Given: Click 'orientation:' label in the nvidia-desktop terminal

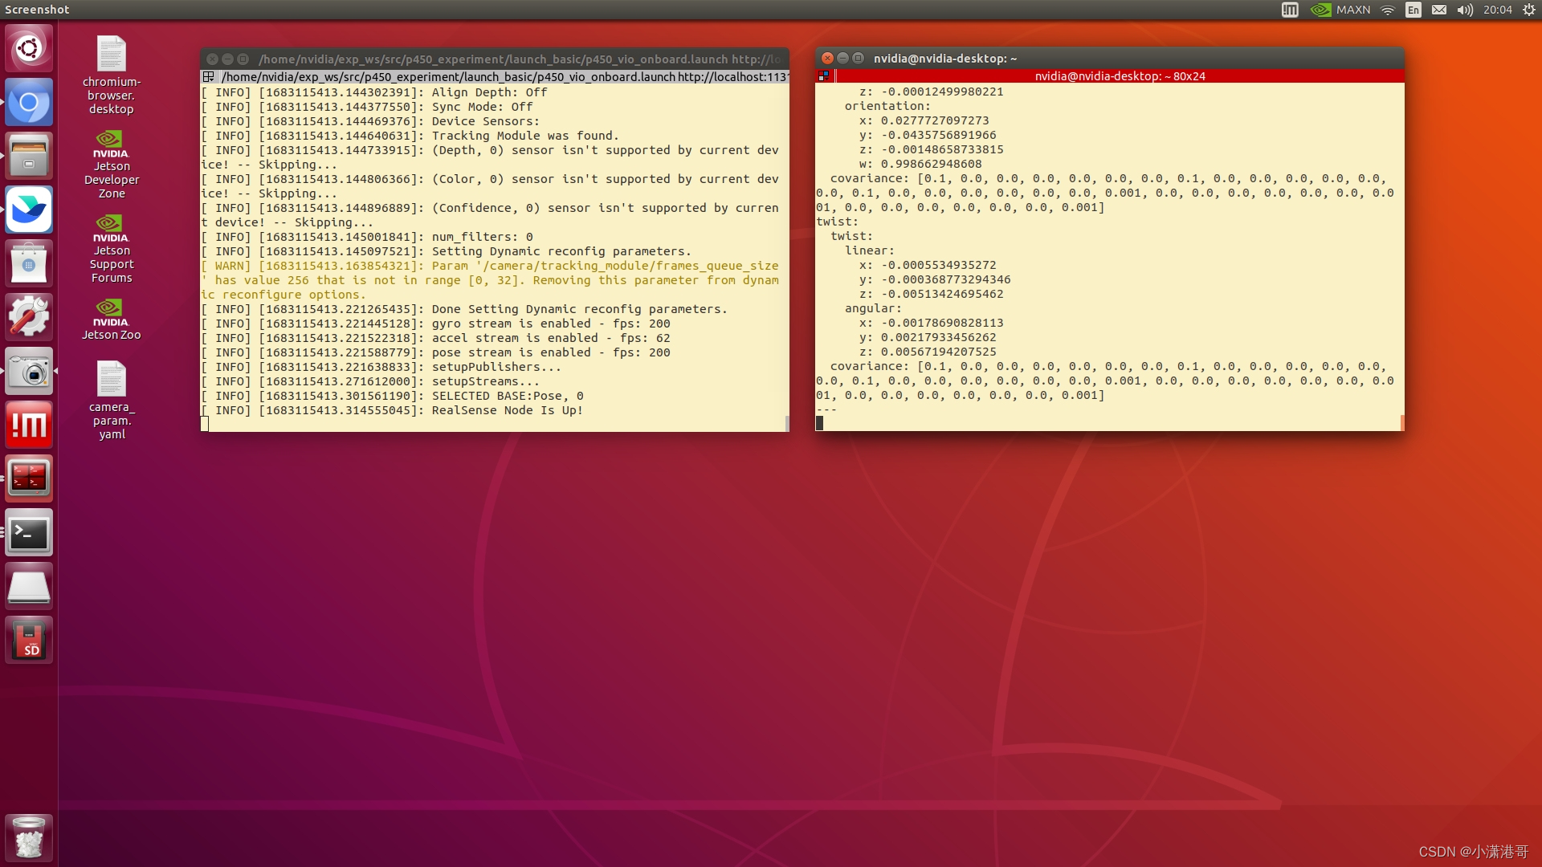Looking at the screenshot, I should click(x=887, y=106).
